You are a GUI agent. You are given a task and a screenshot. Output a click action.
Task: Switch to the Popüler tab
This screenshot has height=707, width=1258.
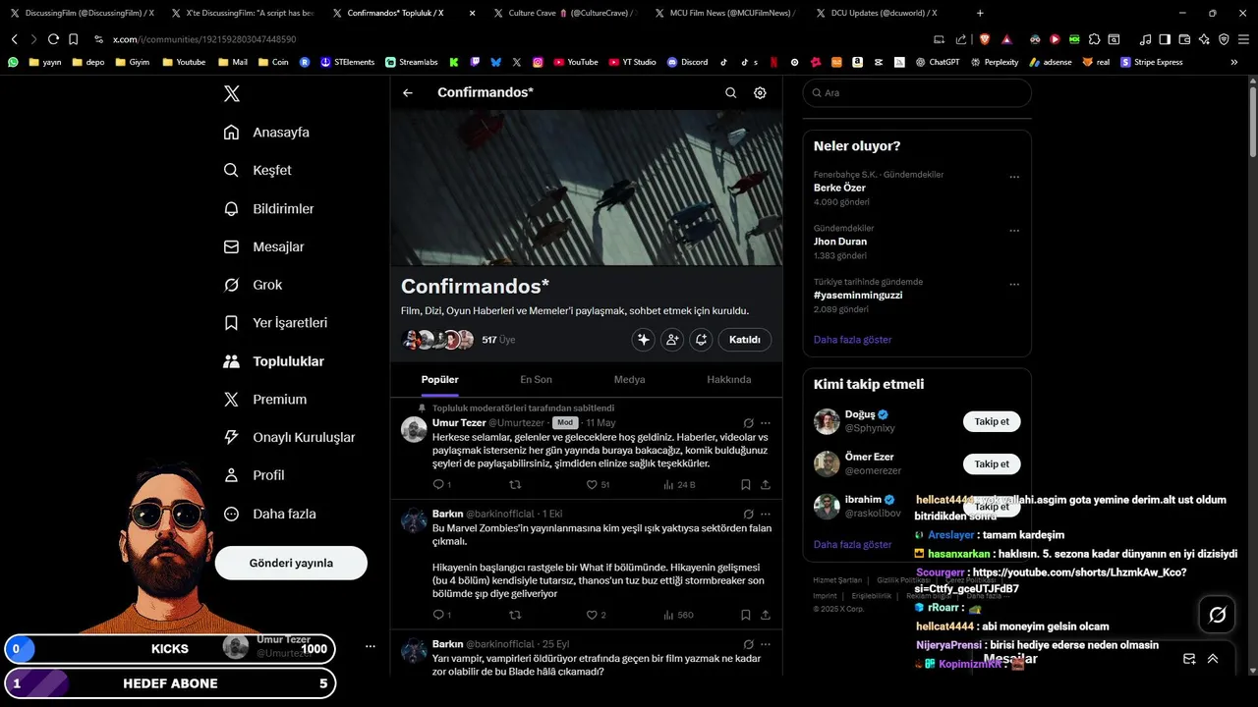pos(440,379)
